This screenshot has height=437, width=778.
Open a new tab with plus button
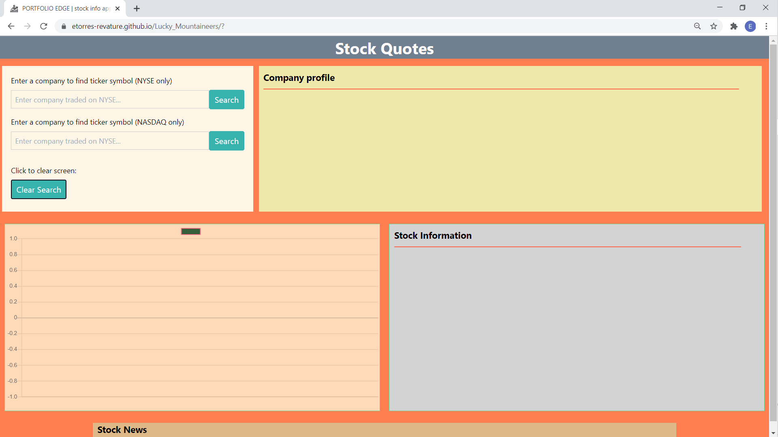point(137,8)
